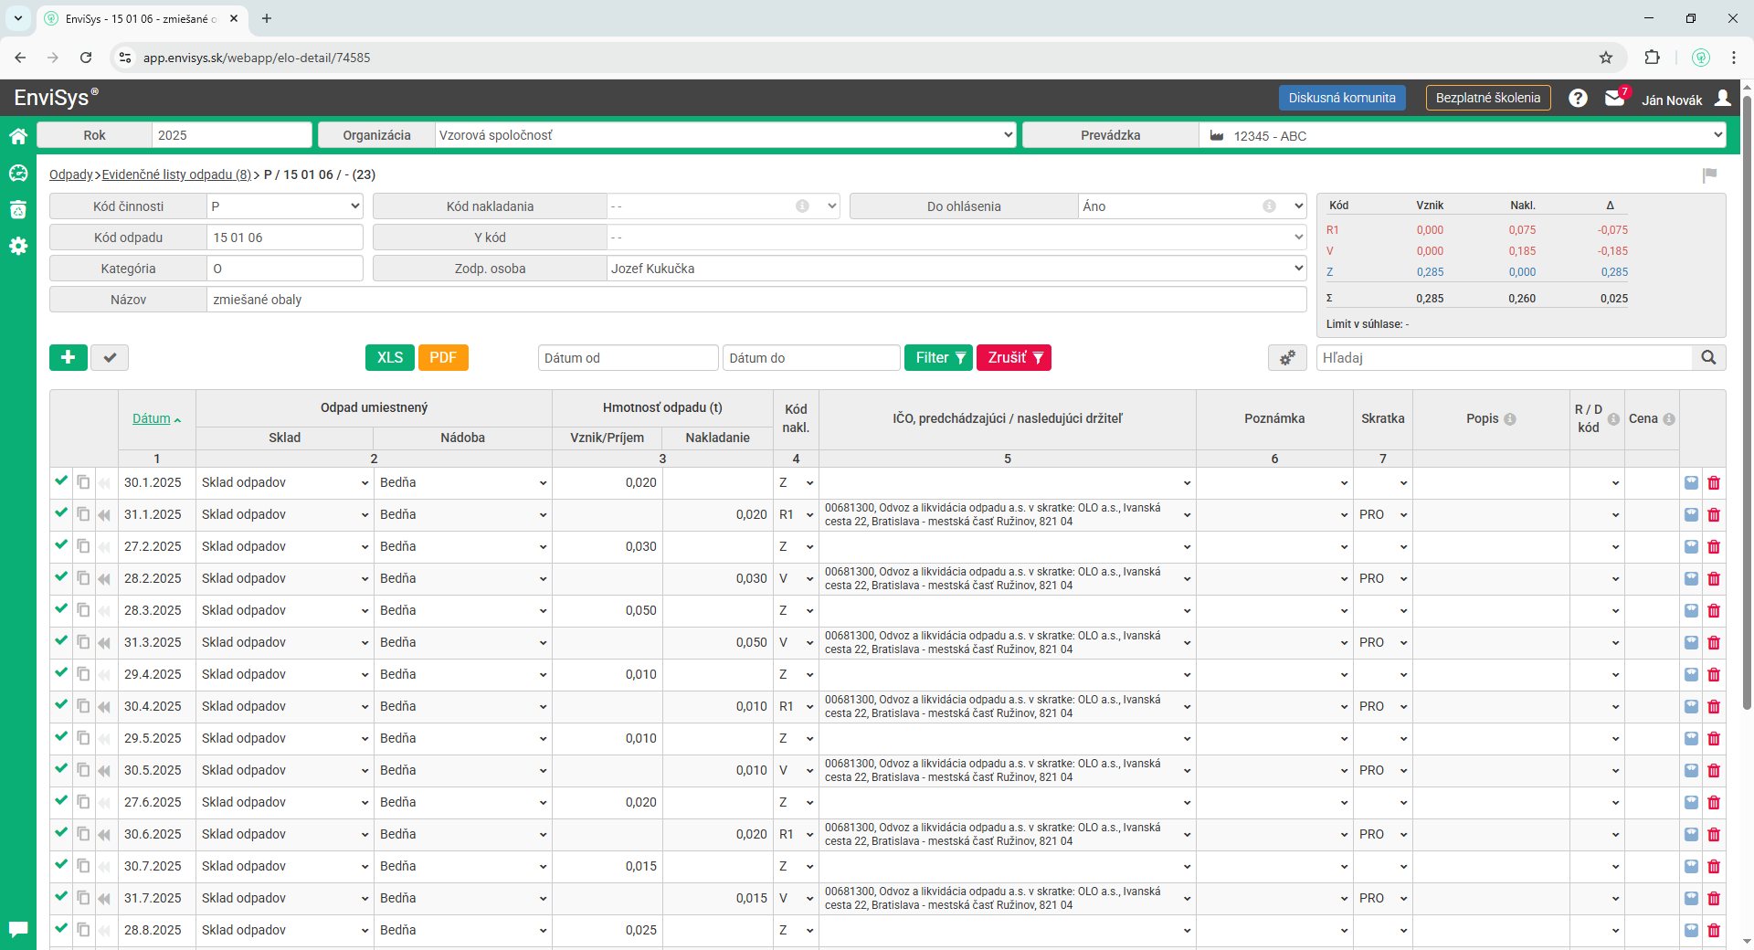Viewport: 1754px width, 950px height.
Task: Delete the 30.1.2025 row using trash icon
Action: (x=1714, y=483)
